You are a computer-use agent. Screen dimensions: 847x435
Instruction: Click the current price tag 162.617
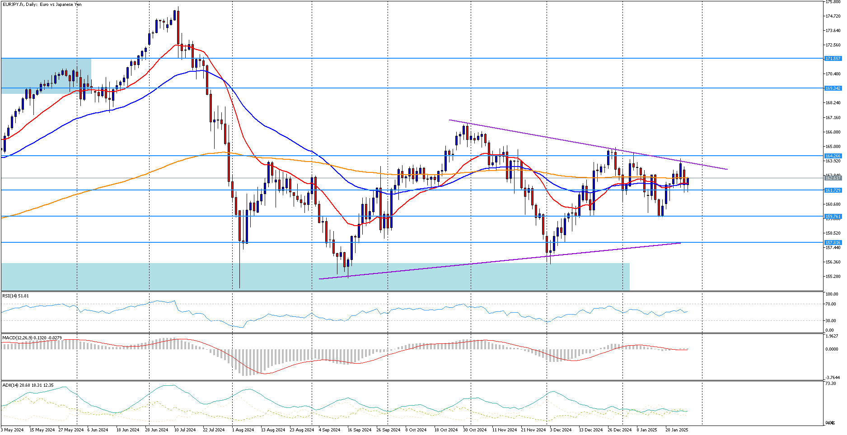point(833,178)
